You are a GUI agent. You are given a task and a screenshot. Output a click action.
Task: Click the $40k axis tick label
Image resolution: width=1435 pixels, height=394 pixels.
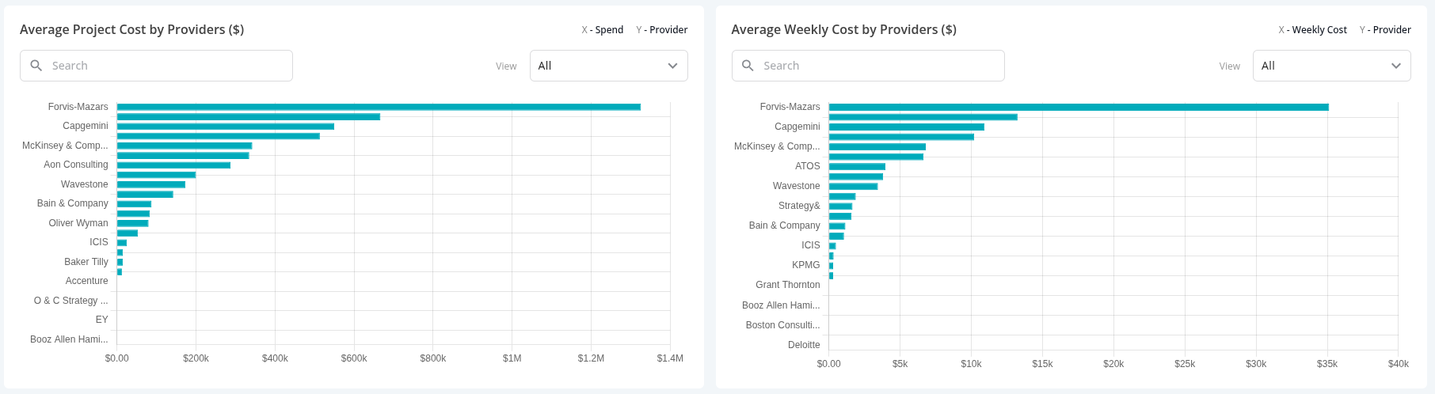click(x=1399, y=364)
